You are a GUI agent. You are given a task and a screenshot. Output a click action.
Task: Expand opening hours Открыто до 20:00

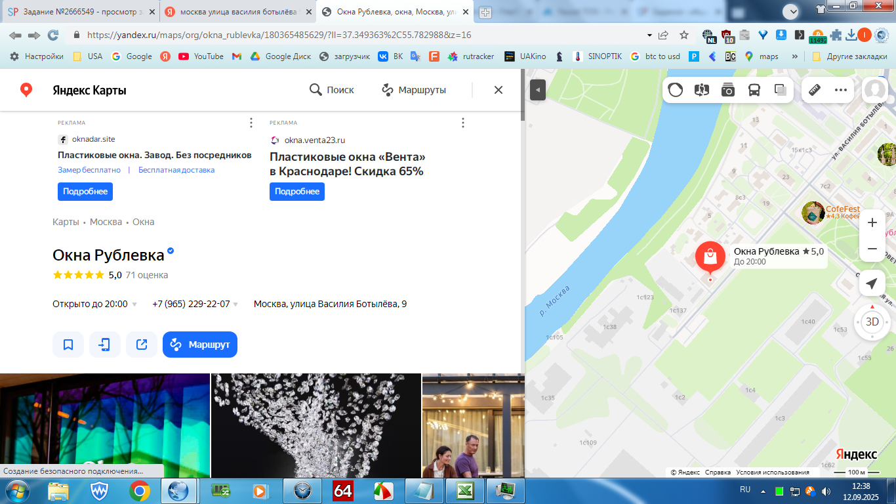pyautogui.click(x=95, y=304)
